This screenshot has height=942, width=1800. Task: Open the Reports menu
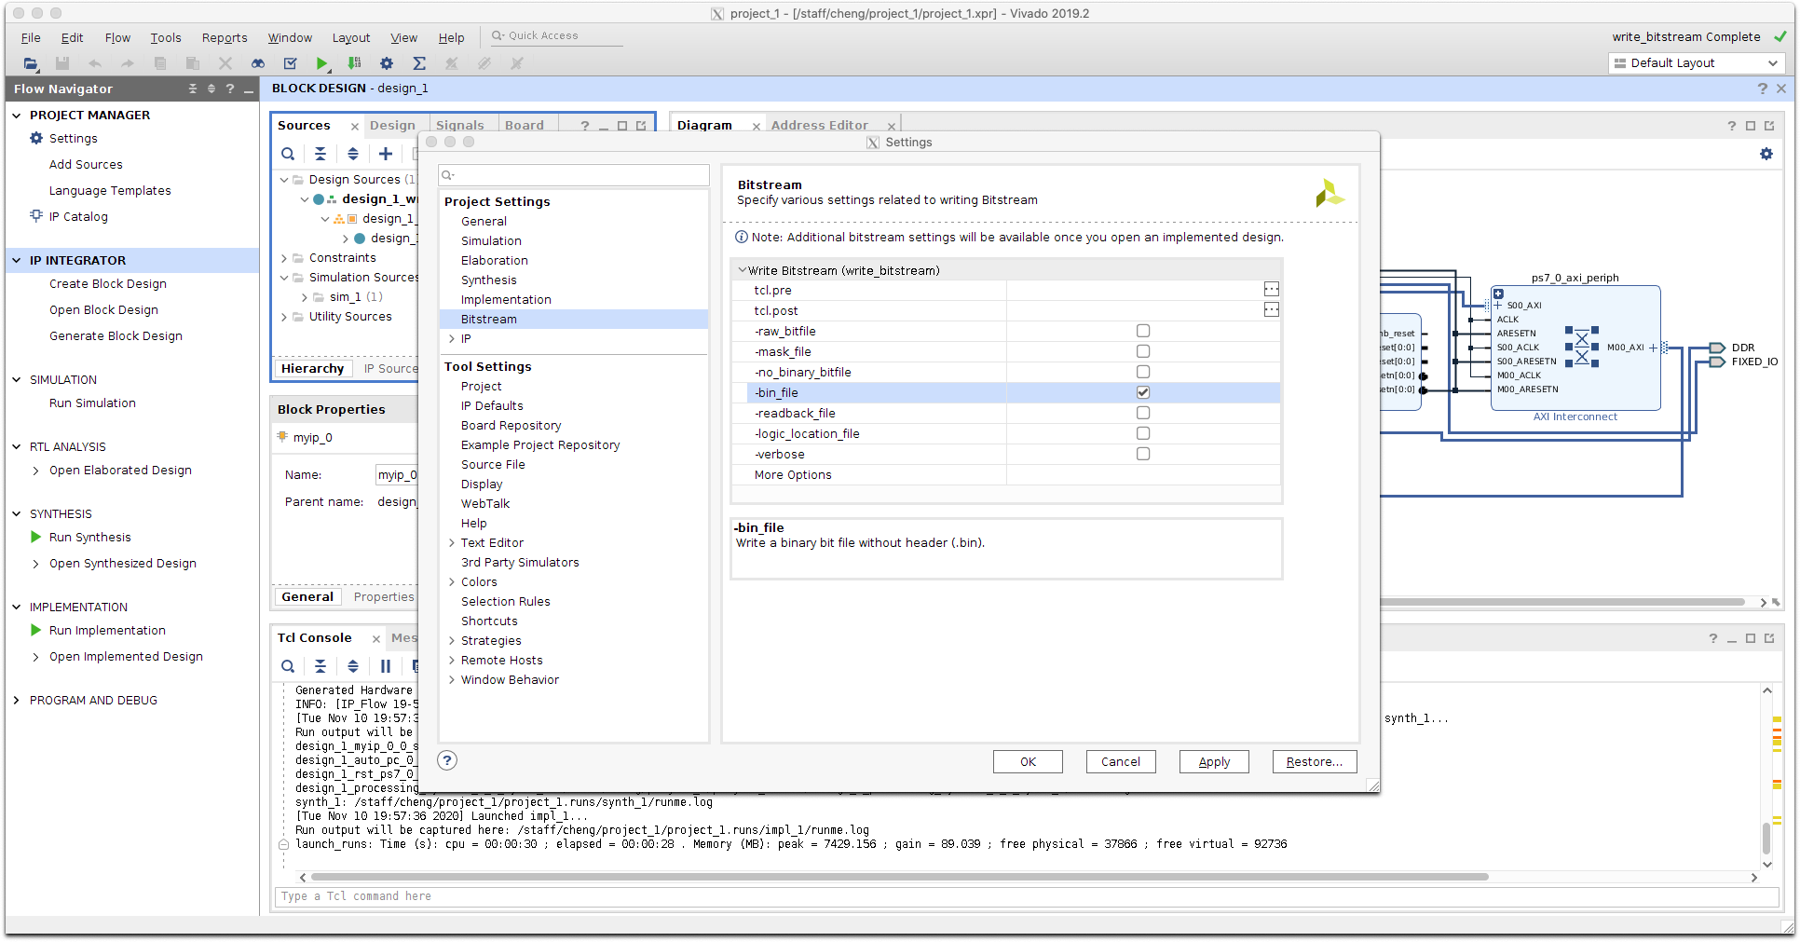click(x=225, y=37)
